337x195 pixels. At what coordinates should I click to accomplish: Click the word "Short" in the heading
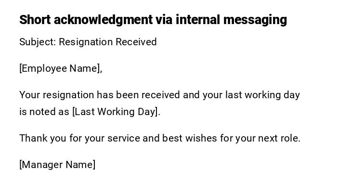point(35,20)
